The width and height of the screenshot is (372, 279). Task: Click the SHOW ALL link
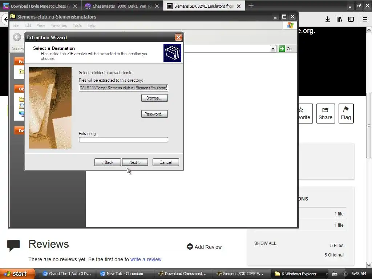(265, 243)
